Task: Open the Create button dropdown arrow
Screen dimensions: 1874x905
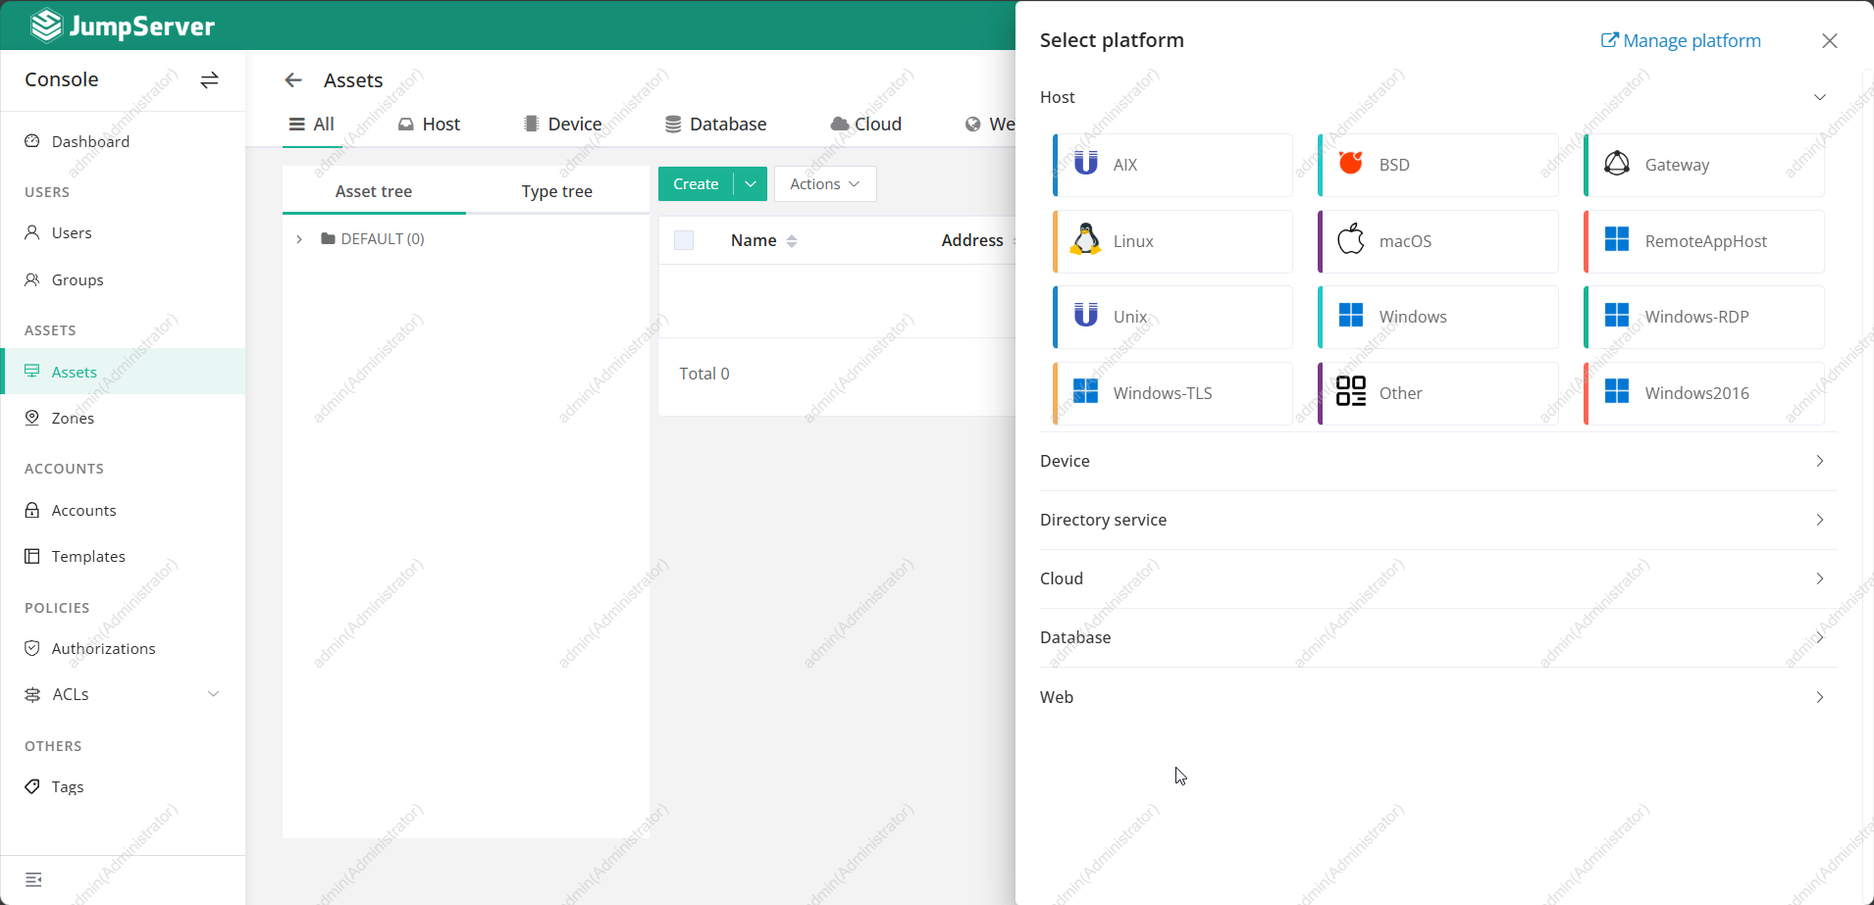Action: click(751, 184)
